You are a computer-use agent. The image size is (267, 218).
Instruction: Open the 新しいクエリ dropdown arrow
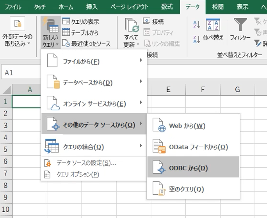[x=57, y=44]
